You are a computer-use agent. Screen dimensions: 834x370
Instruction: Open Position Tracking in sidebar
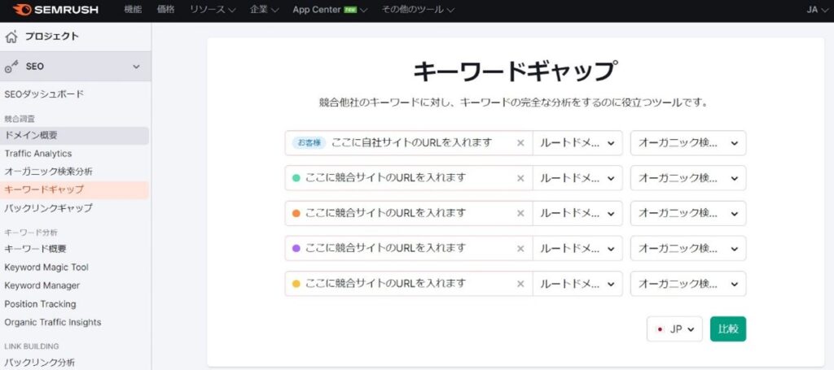40,304
